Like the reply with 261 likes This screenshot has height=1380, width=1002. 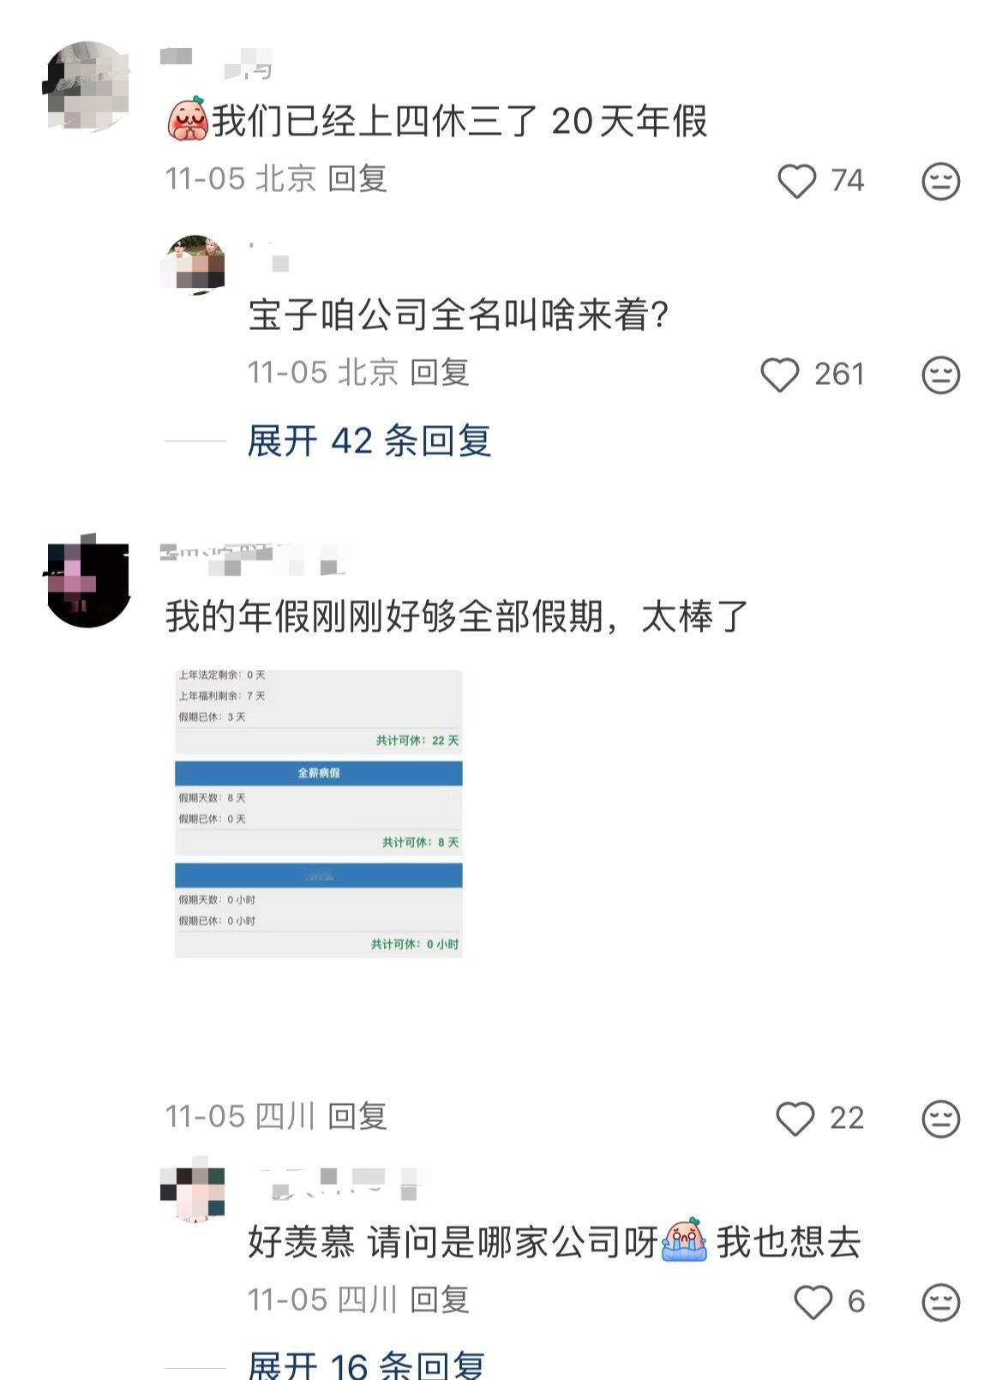tap(779, 375)
